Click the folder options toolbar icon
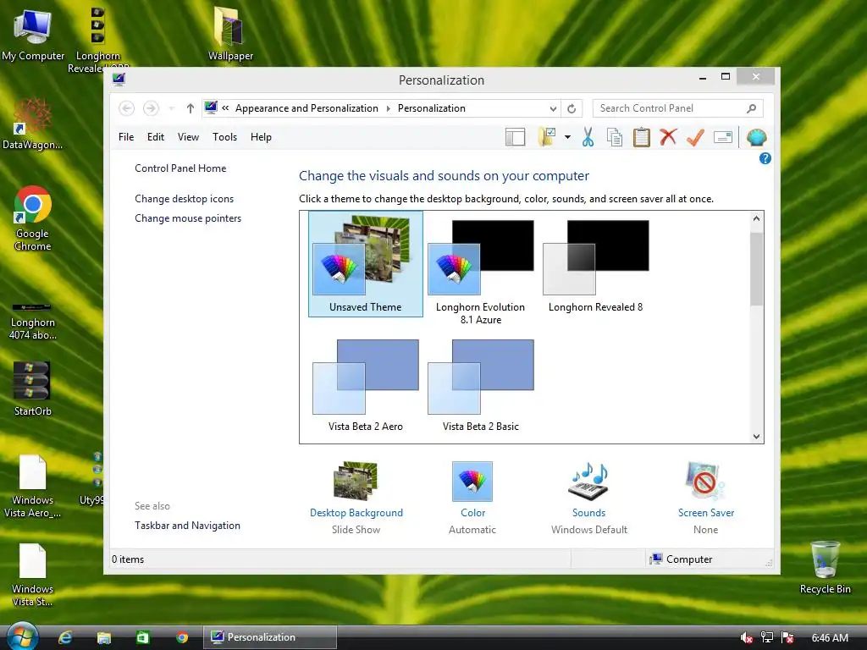The width and height of the screenshot is (867, 650). pos(547,137)
